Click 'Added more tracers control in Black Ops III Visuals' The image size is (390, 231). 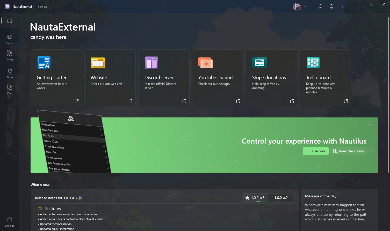(x=71, y=219)
